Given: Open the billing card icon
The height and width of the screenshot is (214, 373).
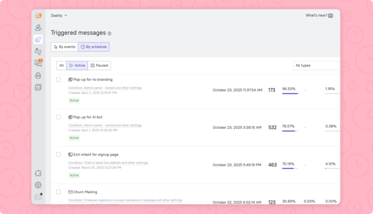Looking at the screenshot, I should tap(38, 196).
